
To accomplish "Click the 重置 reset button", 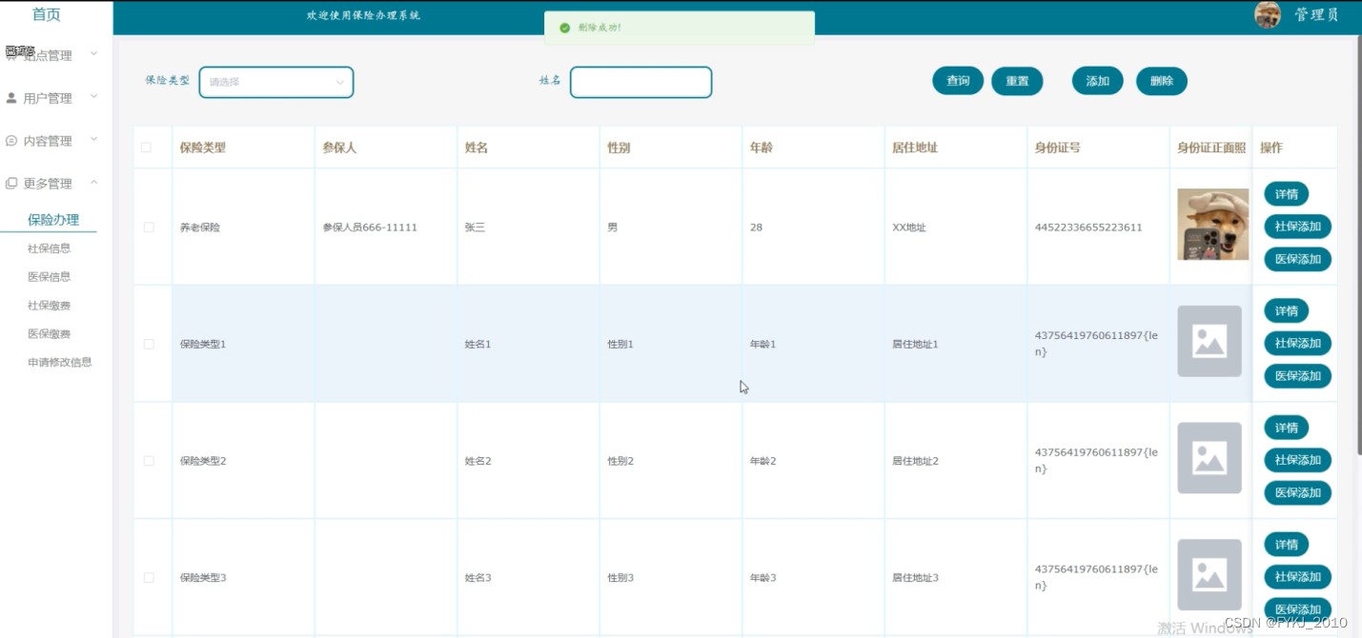I will click(1017, 81).
